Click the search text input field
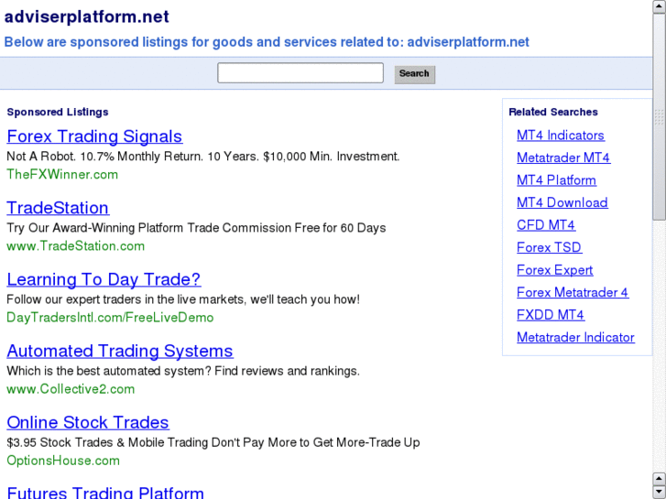 pyautogui.click(x=300, y=73)
